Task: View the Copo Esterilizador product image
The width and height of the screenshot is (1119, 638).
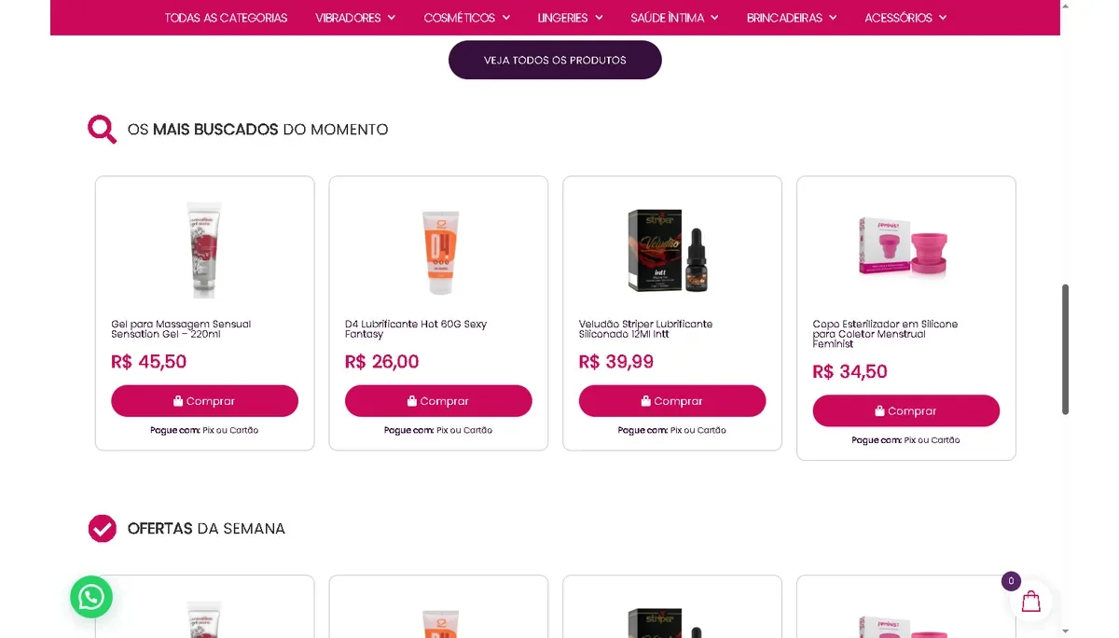Action: pos(905,246)
